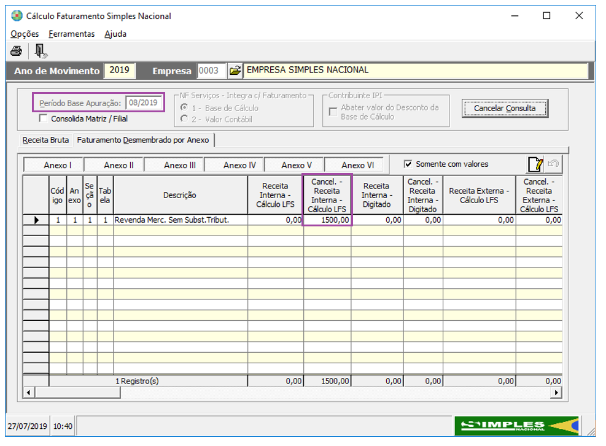
Task: Select Faturamento Desmembrado por Anexo tab
Action: (x=143, y=140)
